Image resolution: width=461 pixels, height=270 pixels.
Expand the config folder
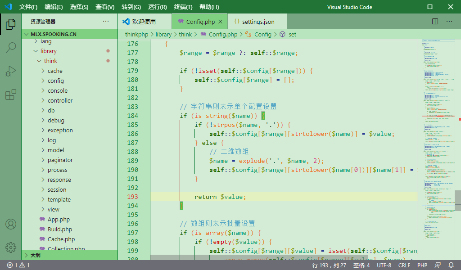[x=70, y=81]
